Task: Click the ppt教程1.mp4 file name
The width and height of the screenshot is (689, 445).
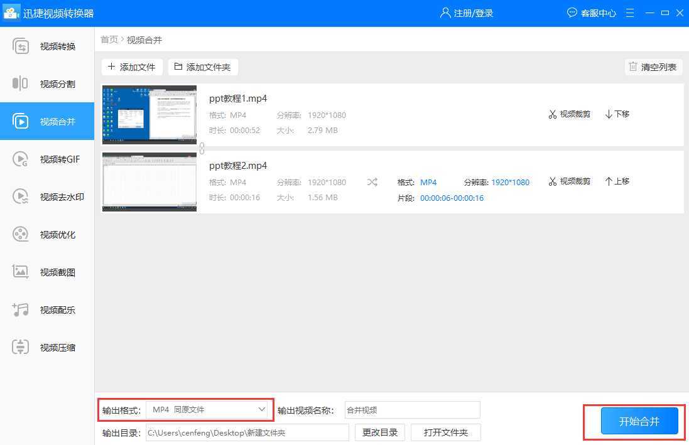Action: point(238,99)
